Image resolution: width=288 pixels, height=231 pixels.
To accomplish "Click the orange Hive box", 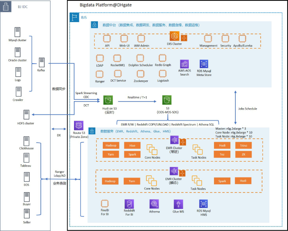I will 133,145.
